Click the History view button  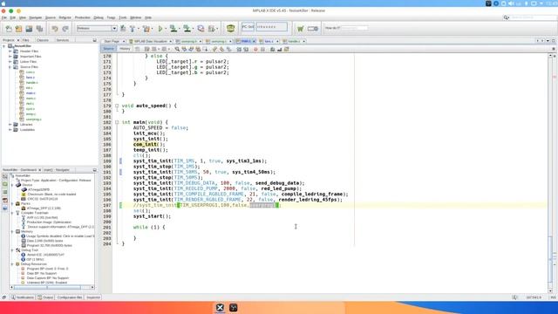click(125, 49)
